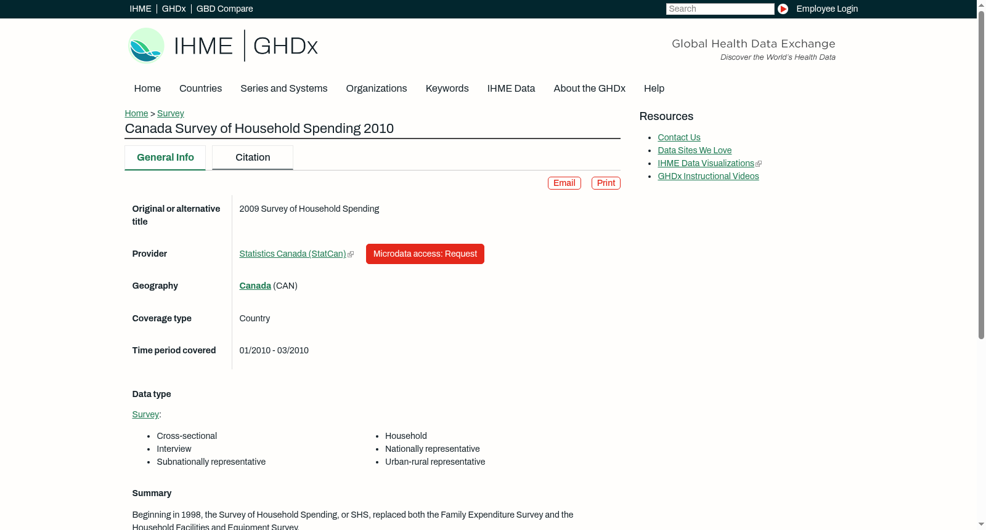
Task: Click the scrollbar up arrow
Action: (x=981, y=4)
